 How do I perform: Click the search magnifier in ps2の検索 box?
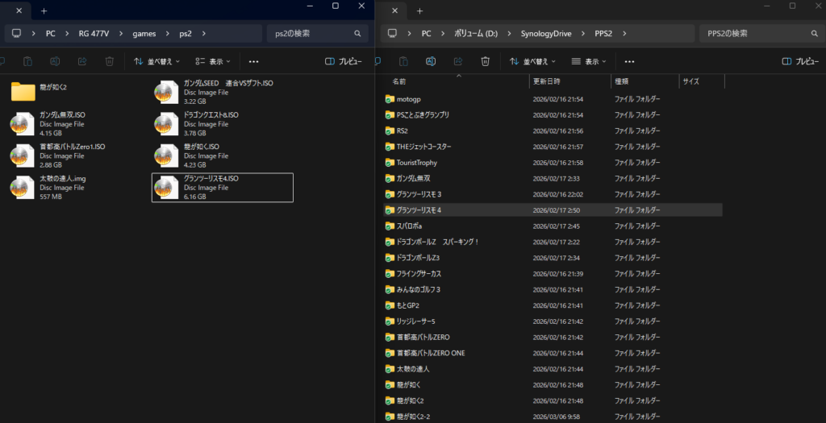[x=357, y=34]
